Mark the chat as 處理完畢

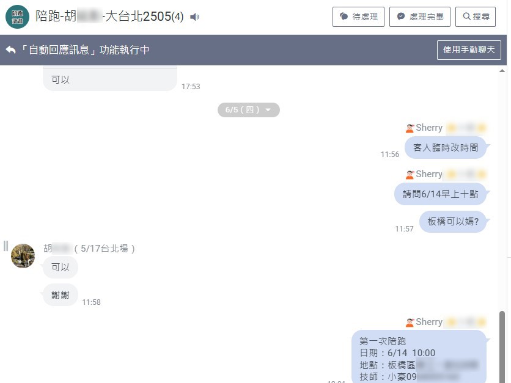click(x=420, y=16)
